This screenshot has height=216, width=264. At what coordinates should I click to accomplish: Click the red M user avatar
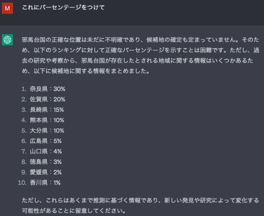point(7,8)
